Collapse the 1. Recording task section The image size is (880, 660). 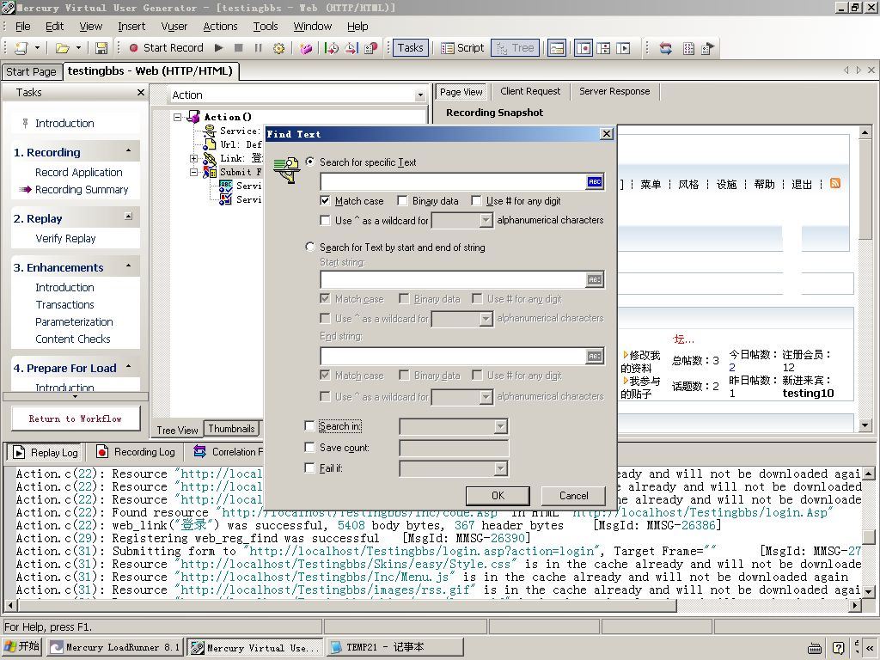coord(129,151)
